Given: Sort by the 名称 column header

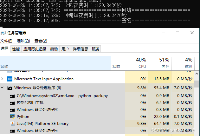Looking at the screenshot, I should click(55, 63).
